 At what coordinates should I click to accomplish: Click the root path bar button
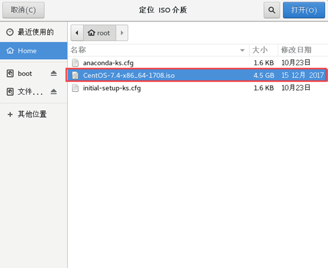100,33
